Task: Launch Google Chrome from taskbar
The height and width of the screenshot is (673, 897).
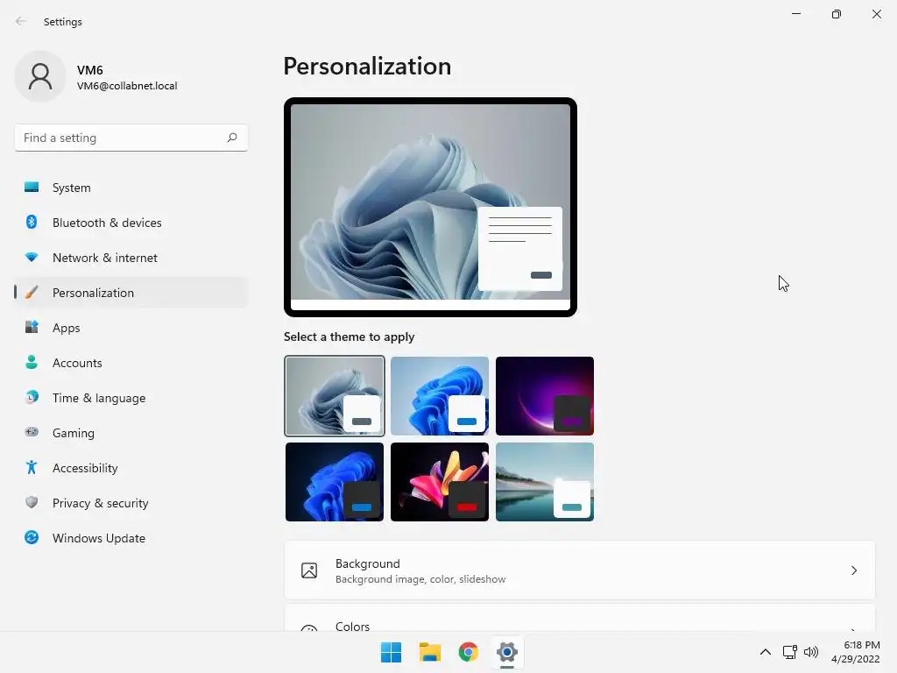Action: click(x=469, y=652)
